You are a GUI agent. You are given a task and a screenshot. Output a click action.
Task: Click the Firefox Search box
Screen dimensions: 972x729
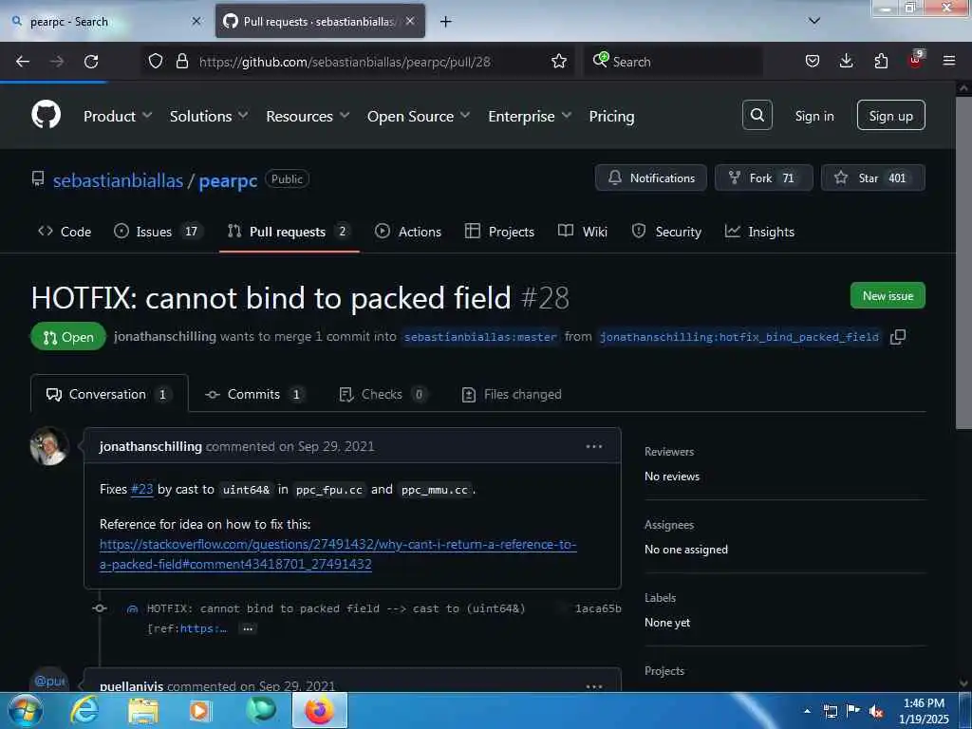[674, 62]
